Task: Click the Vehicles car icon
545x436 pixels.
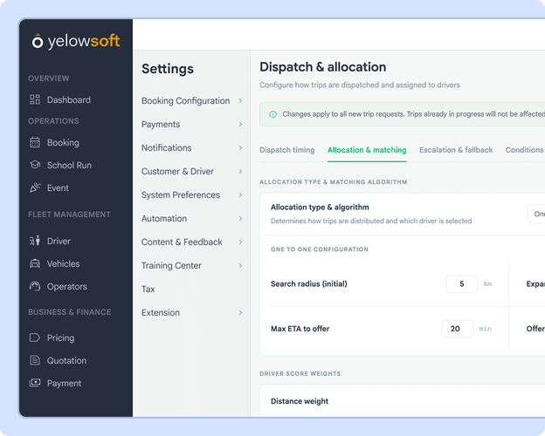Action: tap(35, 264)
